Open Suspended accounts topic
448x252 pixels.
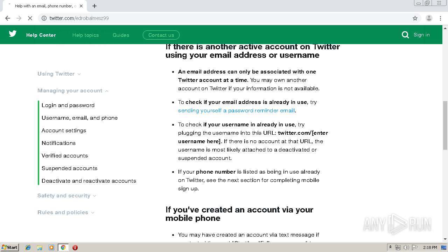[69, 168]
